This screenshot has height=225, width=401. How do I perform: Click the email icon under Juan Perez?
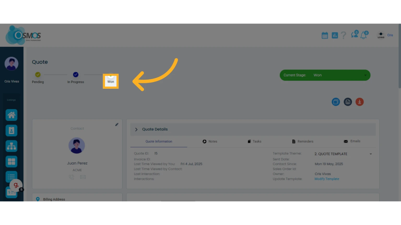tap(83, 177)
